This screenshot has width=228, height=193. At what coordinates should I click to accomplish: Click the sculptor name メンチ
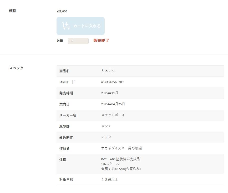(106, 126)
